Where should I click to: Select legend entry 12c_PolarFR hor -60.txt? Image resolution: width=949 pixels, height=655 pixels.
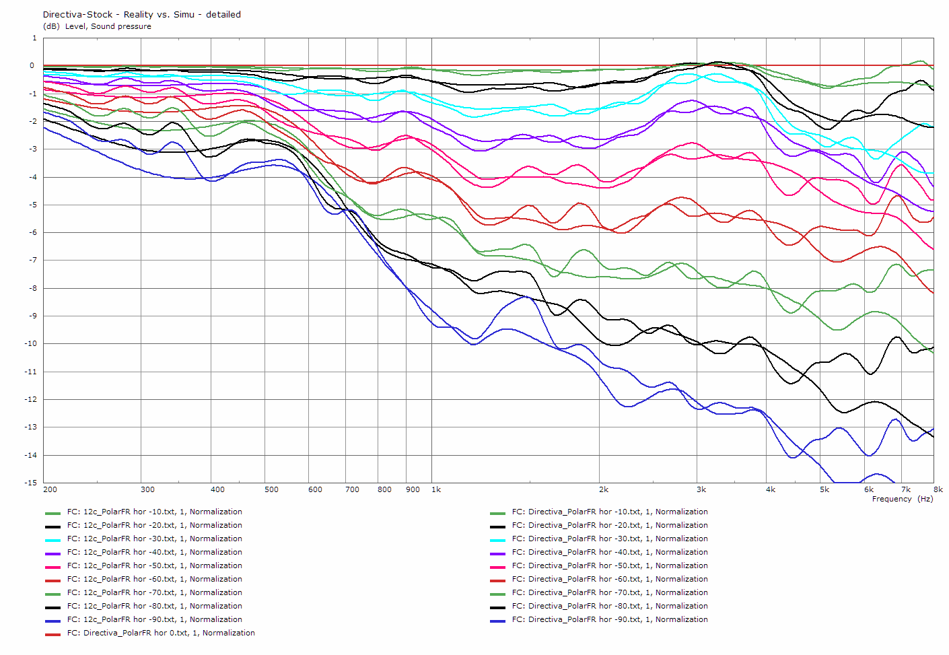(x=154, y=579)
